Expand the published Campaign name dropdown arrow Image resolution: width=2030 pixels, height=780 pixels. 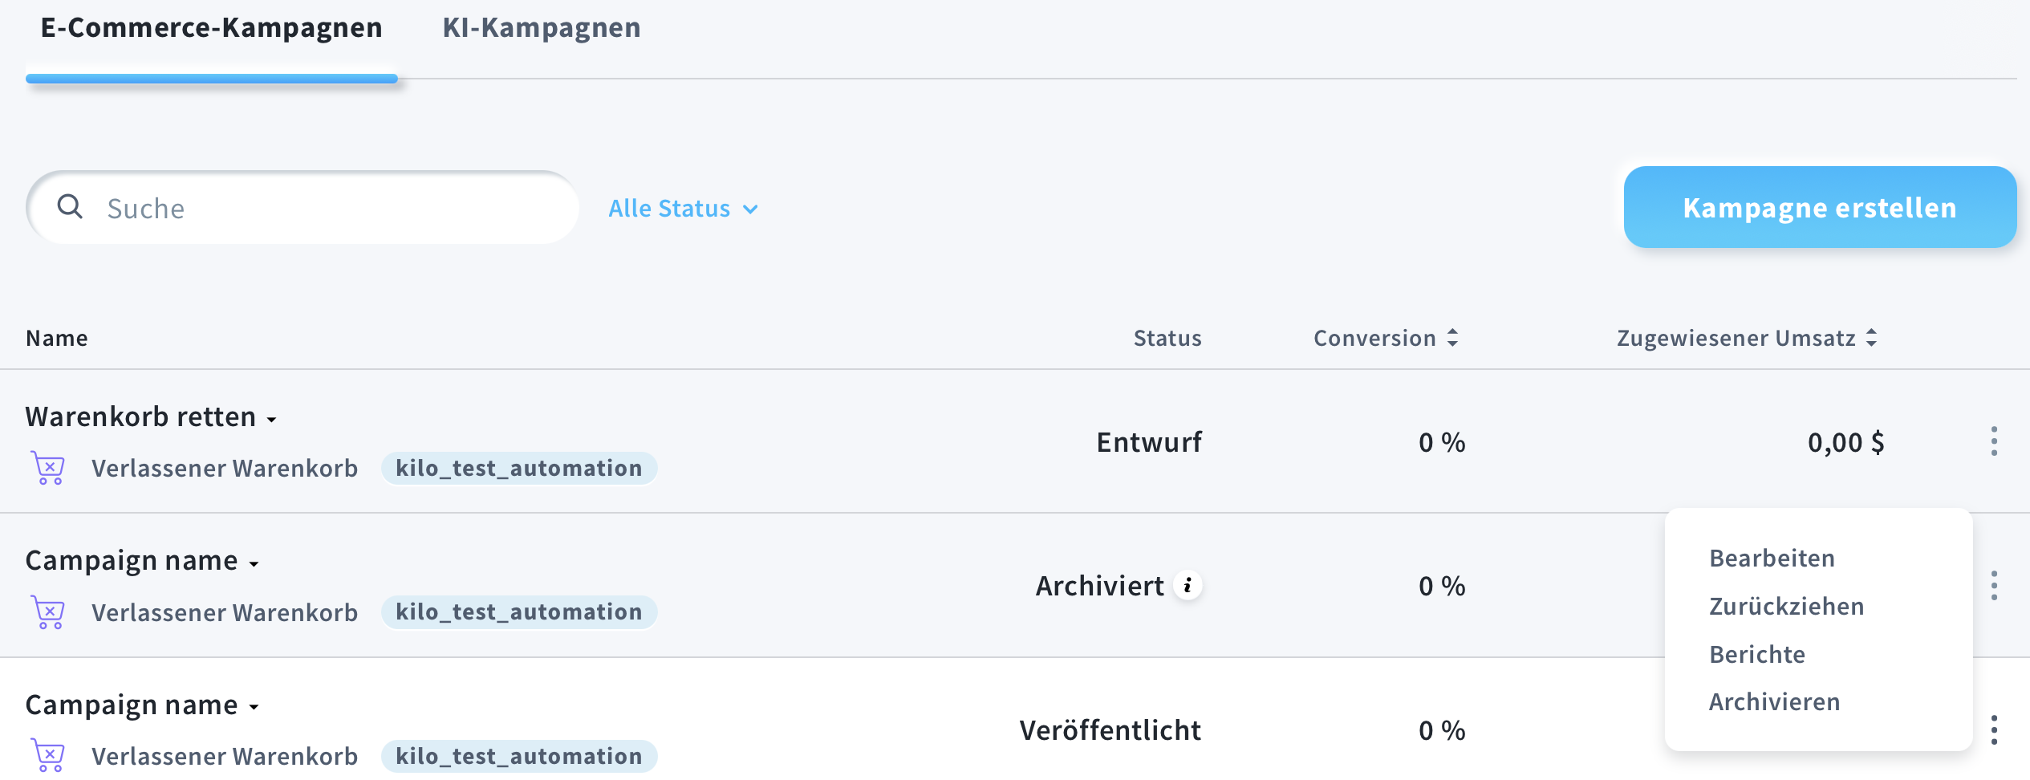coord(254,707)
